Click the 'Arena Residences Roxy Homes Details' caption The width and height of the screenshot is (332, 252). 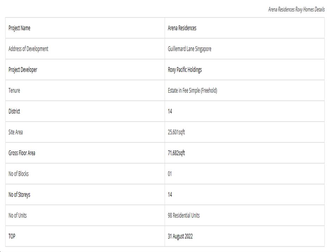(x=296, y=9)
